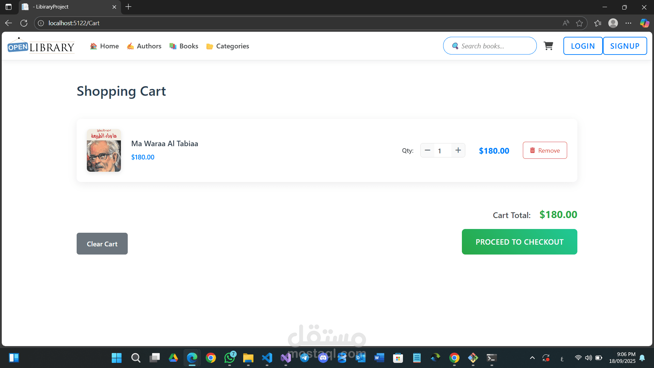This screenshot has width=654, height=368.
Task: Focus the Search books field
Action: [x=490, y=46]
